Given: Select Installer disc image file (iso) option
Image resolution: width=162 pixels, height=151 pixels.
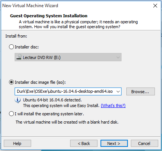Looking at the screenshot, I should point(11,82).
